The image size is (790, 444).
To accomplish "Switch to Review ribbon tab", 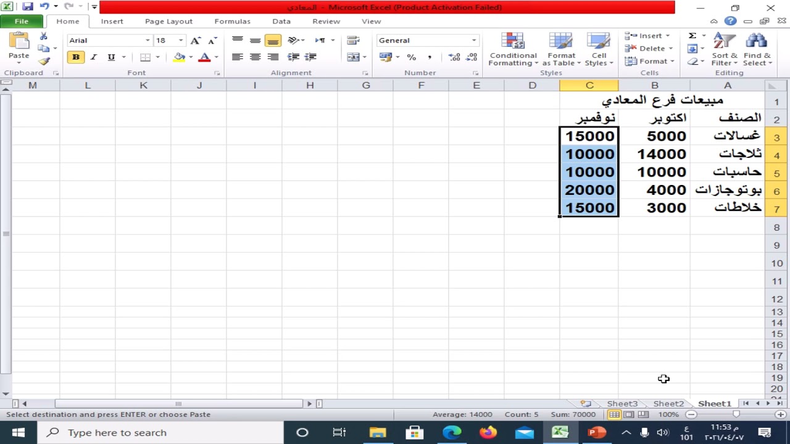I will coord(326,21).
